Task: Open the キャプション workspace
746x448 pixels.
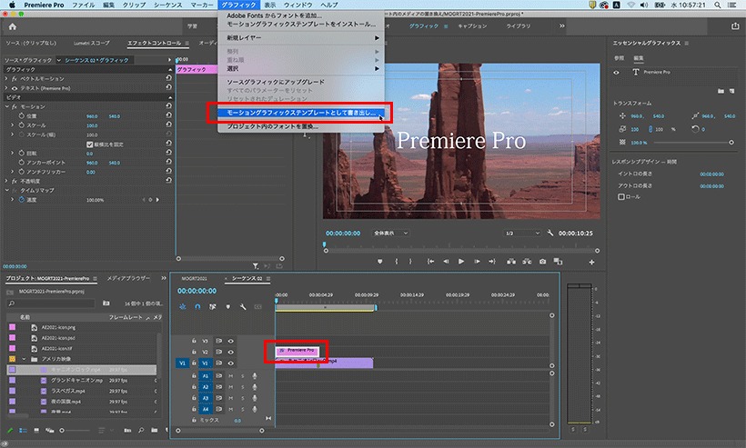Action: [472, 26]
